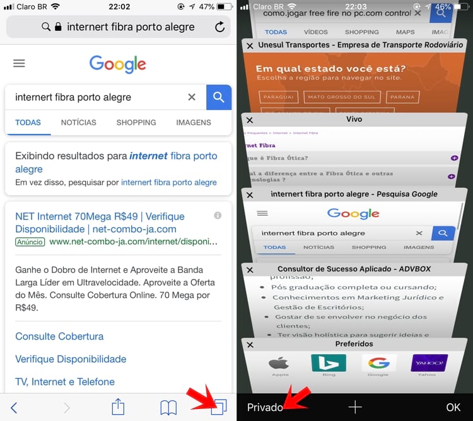Tap PARAGUAI region button in the Unesul card
The width and height of the screenshot is (473, 421).
pos(278,97)
